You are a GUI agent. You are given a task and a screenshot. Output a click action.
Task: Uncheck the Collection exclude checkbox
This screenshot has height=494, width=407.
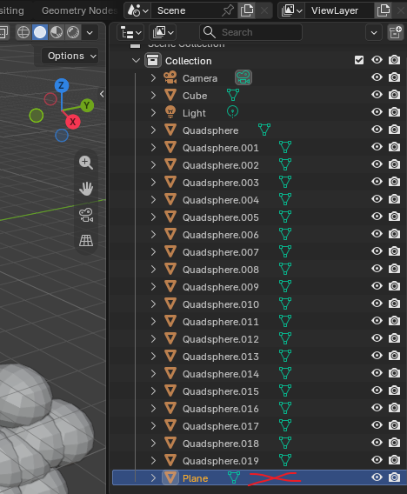[x=359, y=60]
